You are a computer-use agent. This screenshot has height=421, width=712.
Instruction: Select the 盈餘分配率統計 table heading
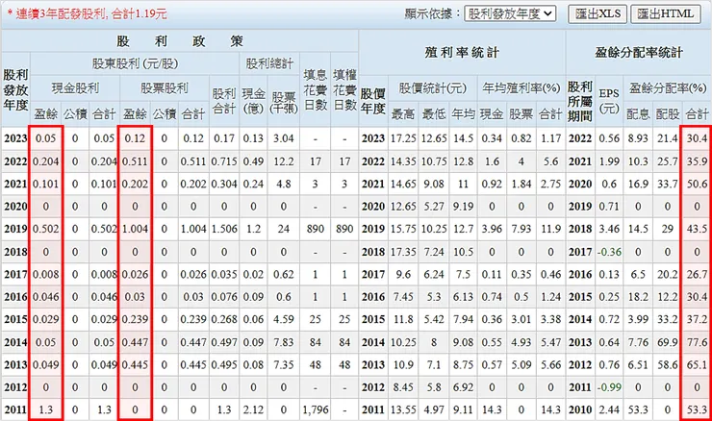tap(639, 53)
